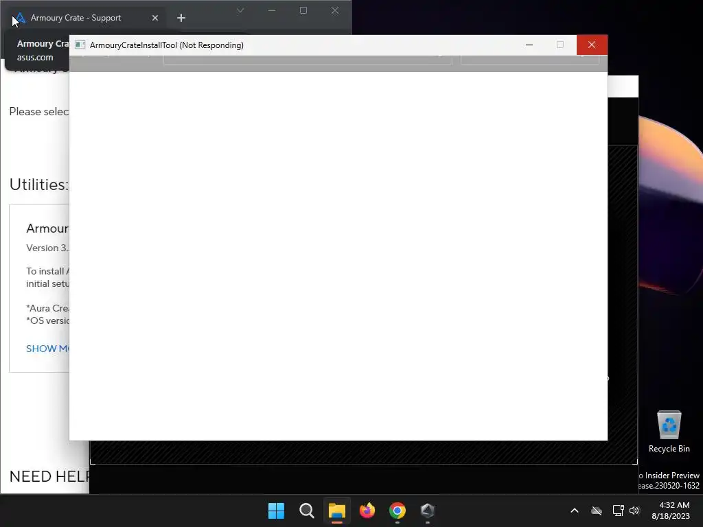Image resolution: width=703 pixels, height=527 pixels.
Task: Close the ArmouryCrateInstallTool window
Action: click(x=592, y=45)
